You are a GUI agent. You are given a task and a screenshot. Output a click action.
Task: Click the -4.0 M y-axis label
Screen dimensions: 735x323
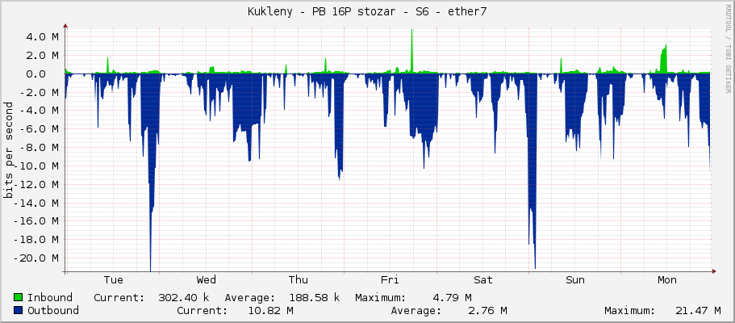coord(39,111)
